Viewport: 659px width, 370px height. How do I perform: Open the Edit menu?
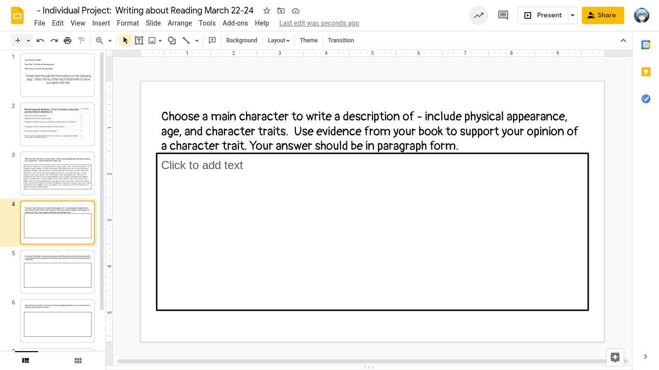(58, 23)
